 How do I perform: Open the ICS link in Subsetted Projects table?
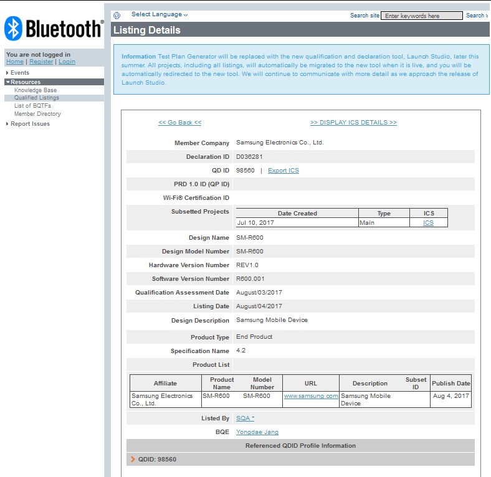click(x=428, y=222)
